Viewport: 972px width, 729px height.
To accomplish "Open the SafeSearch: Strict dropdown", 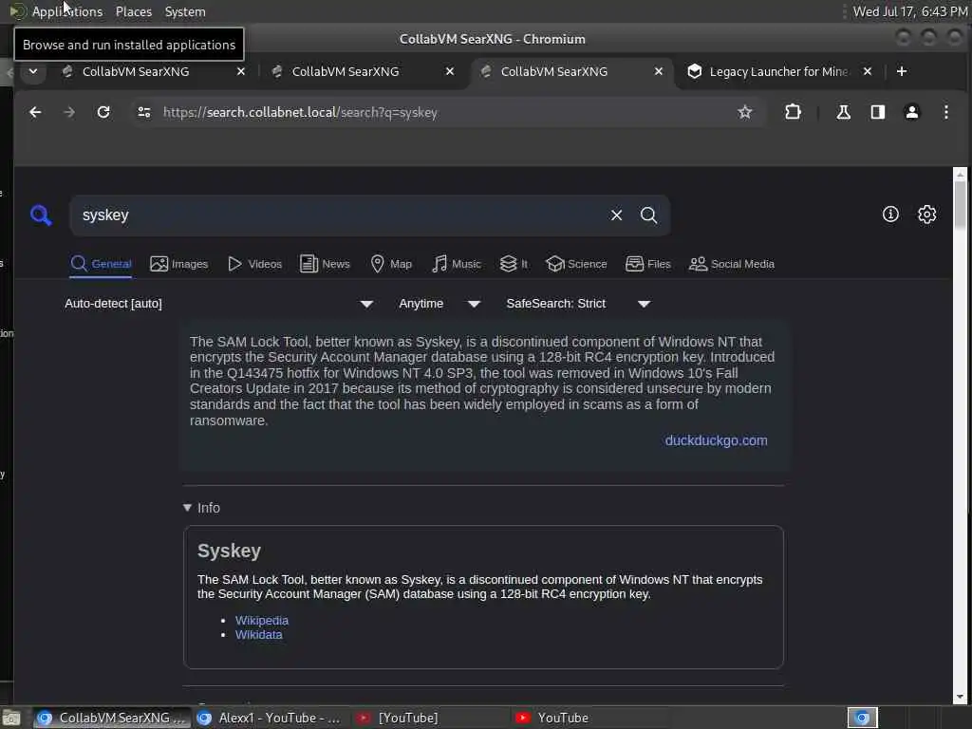I will point(578,304).
